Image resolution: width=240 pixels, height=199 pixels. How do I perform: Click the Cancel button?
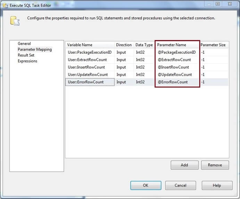(181, 185)
